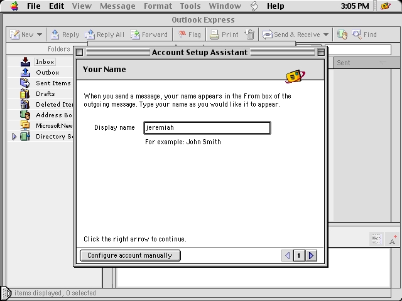Click the Send & Receive button

coord(291,34)
